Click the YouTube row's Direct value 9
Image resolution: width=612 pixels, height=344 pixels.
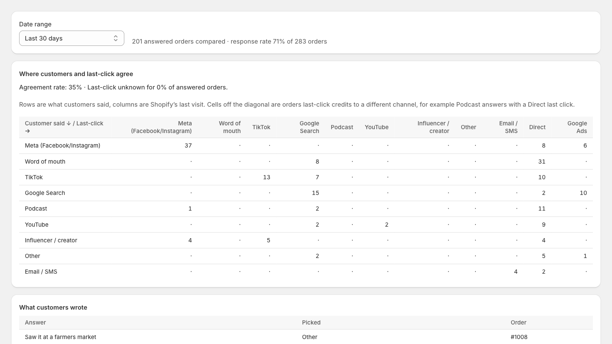pyautogui.click(x=544, y=225)
